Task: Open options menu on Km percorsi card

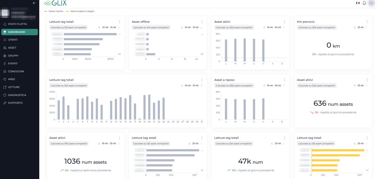Action: (x=367, y=22)
